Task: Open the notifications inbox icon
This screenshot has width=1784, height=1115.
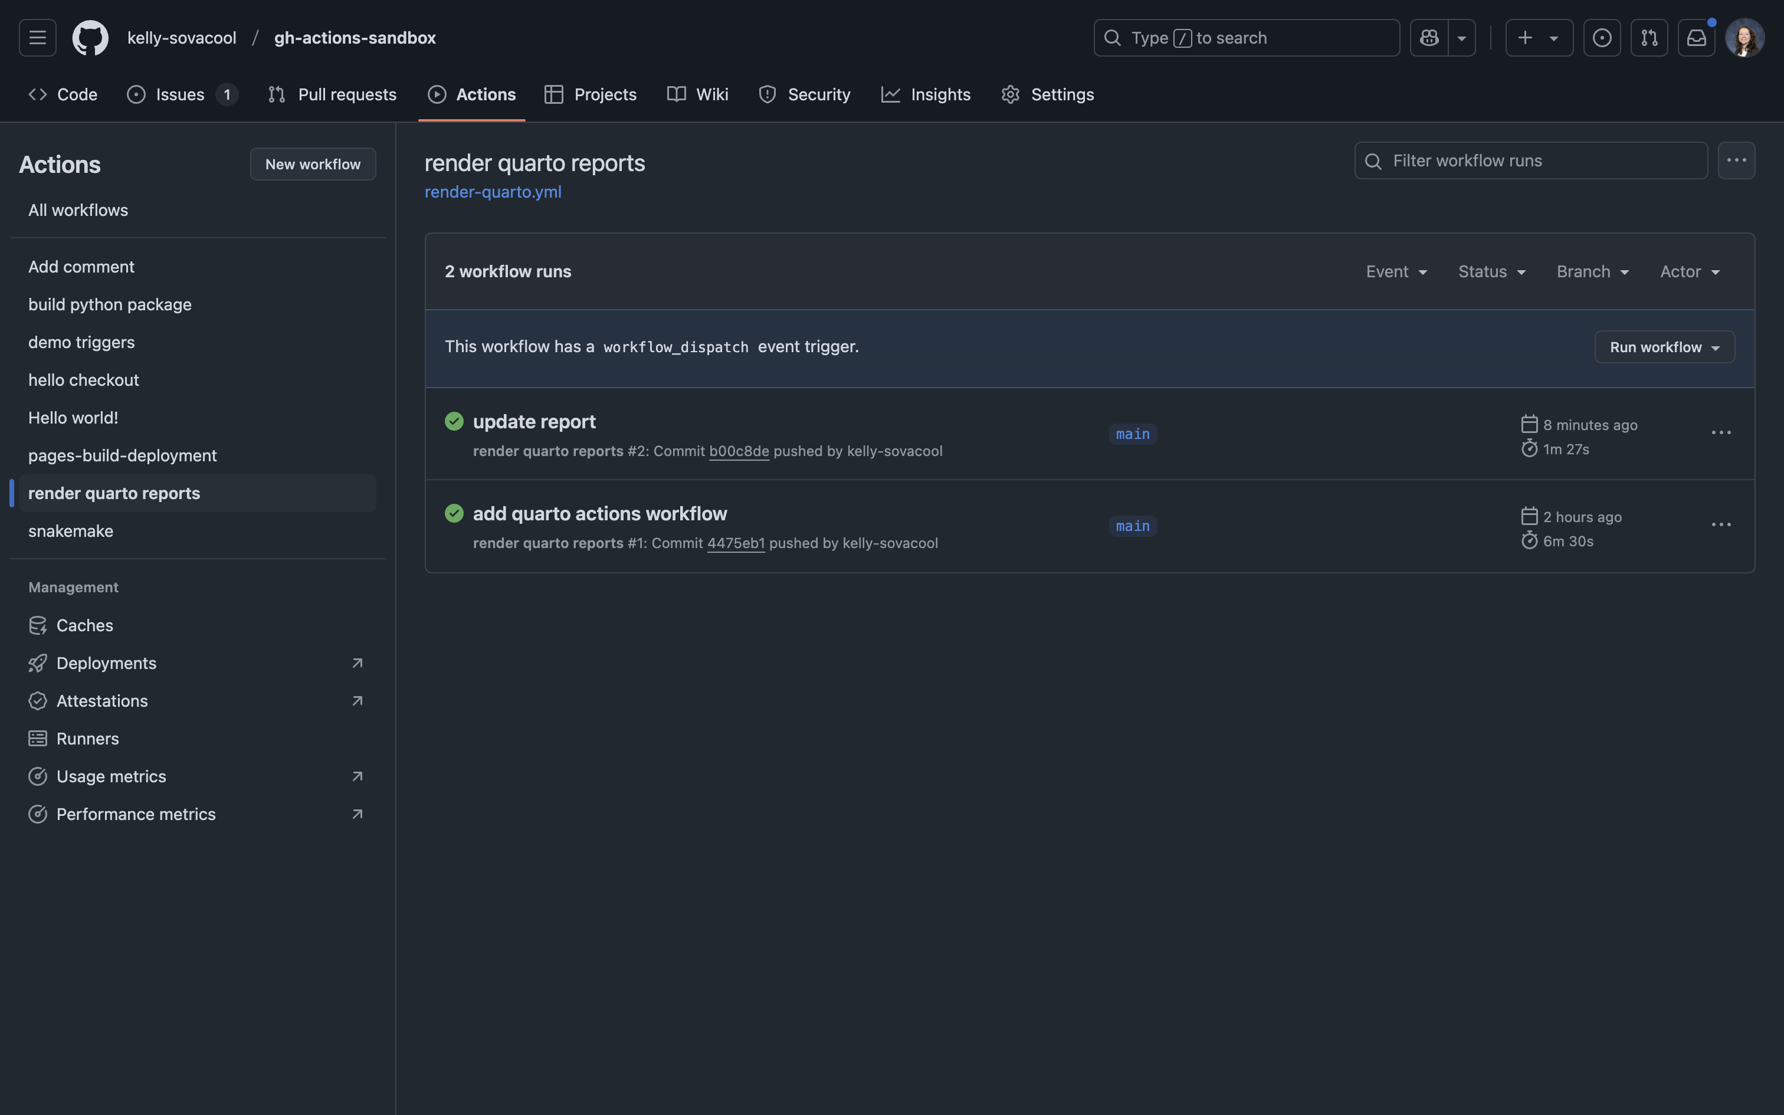Action: [1696, 38]
